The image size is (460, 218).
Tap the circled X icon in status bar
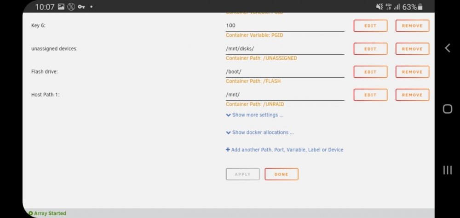coord(71,7)
